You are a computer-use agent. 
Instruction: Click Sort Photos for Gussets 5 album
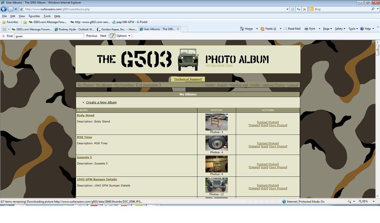point(278,167)
